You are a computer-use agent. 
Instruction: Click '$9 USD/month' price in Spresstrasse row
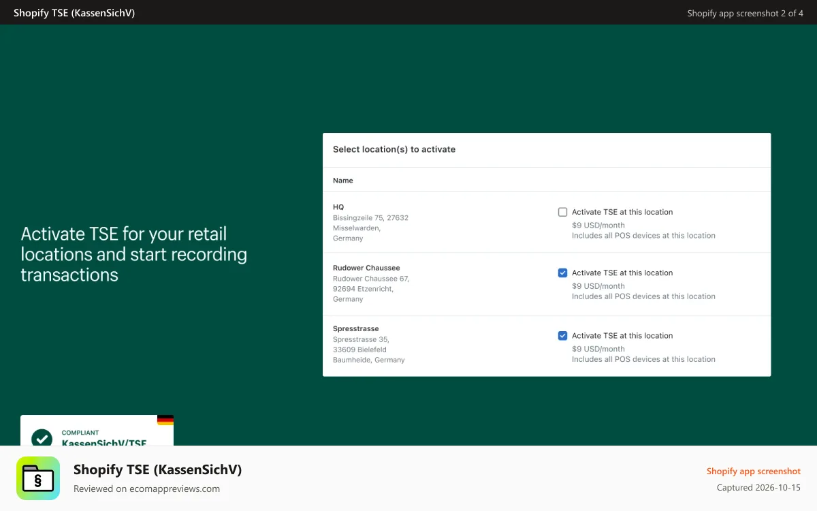pos(598,349)
